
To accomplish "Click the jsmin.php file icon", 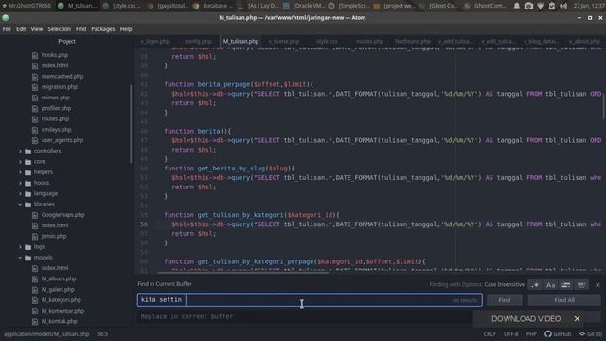I will pyautogui.click(x=35, y=236).
